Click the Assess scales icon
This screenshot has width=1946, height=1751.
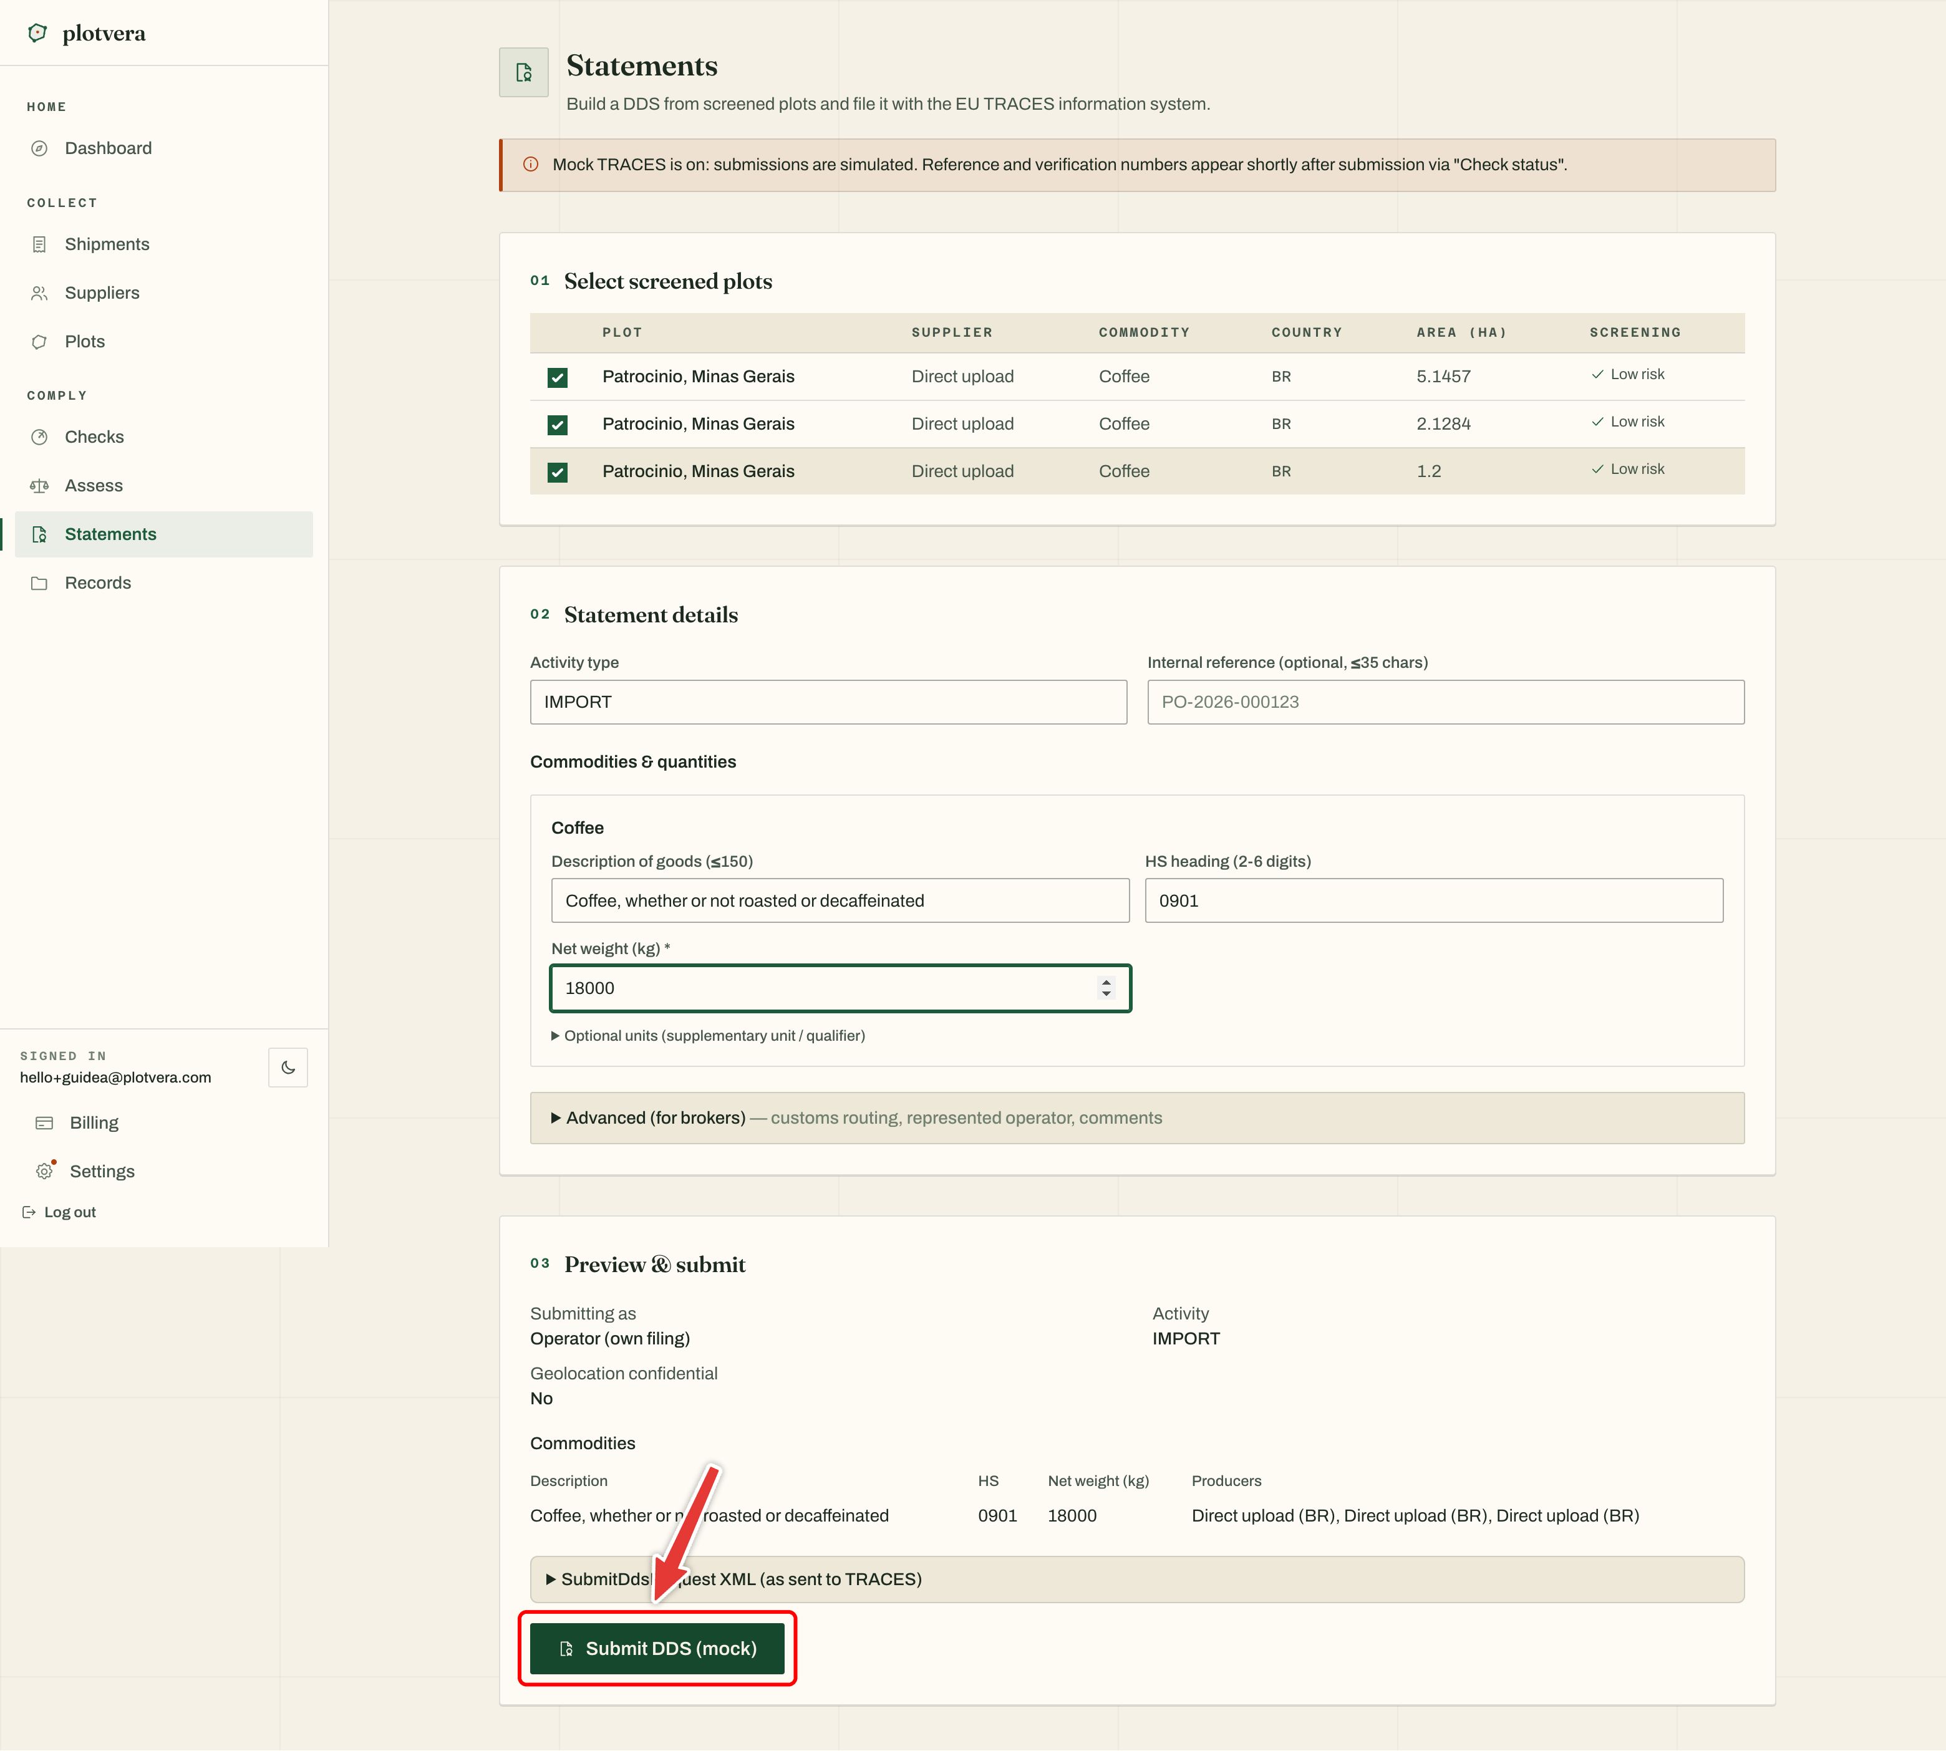coord(39,486)
